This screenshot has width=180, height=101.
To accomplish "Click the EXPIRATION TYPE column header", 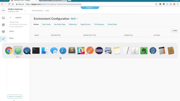I will (89, 35).
